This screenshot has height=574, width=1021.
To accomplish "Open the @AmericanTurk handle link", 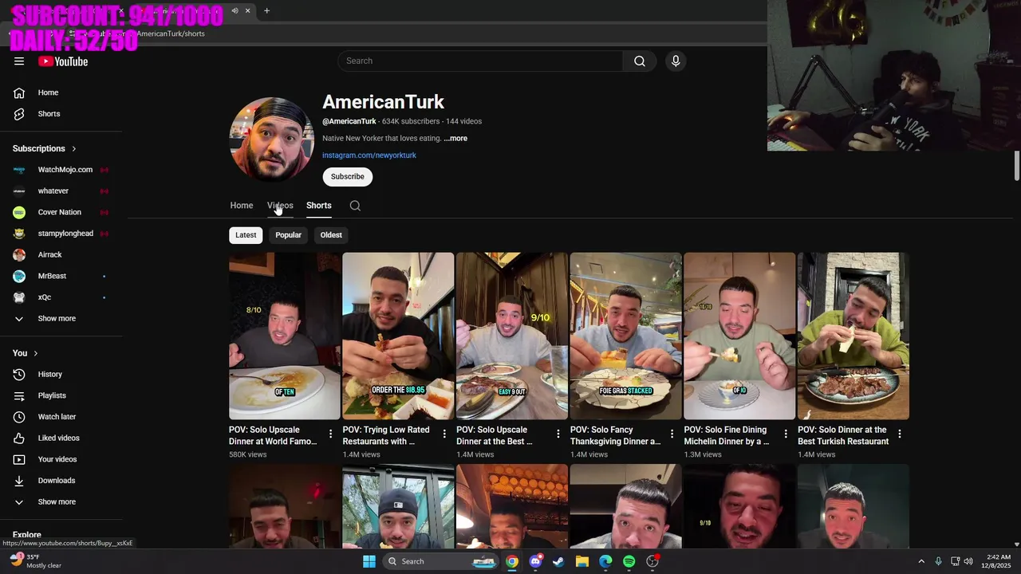I will 349,121.
